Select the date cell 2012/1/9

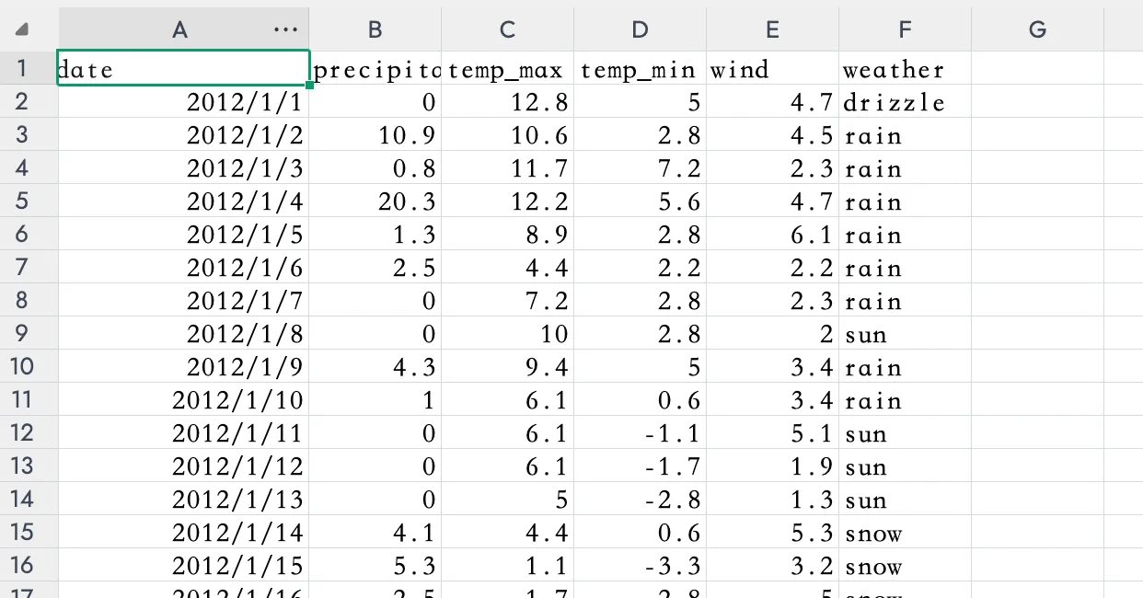coord(183,366)
